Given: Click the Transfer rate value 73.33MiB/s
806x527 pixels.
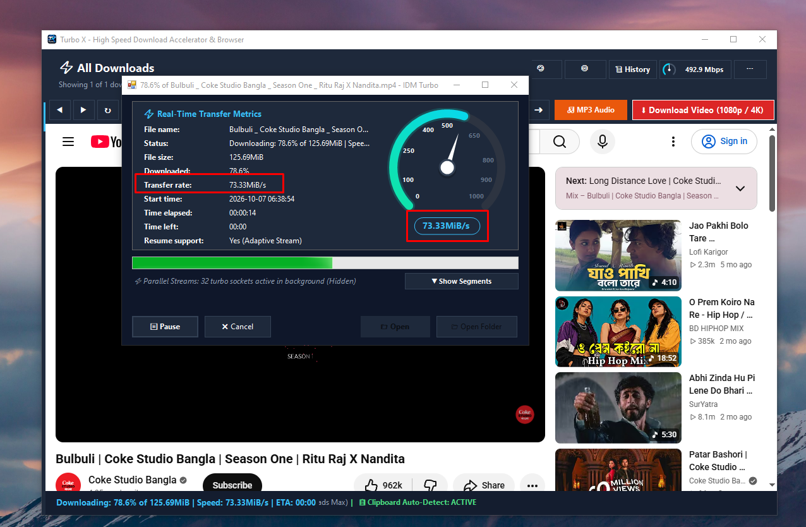Looking at the screenshot, I should [x=248, y=185].
